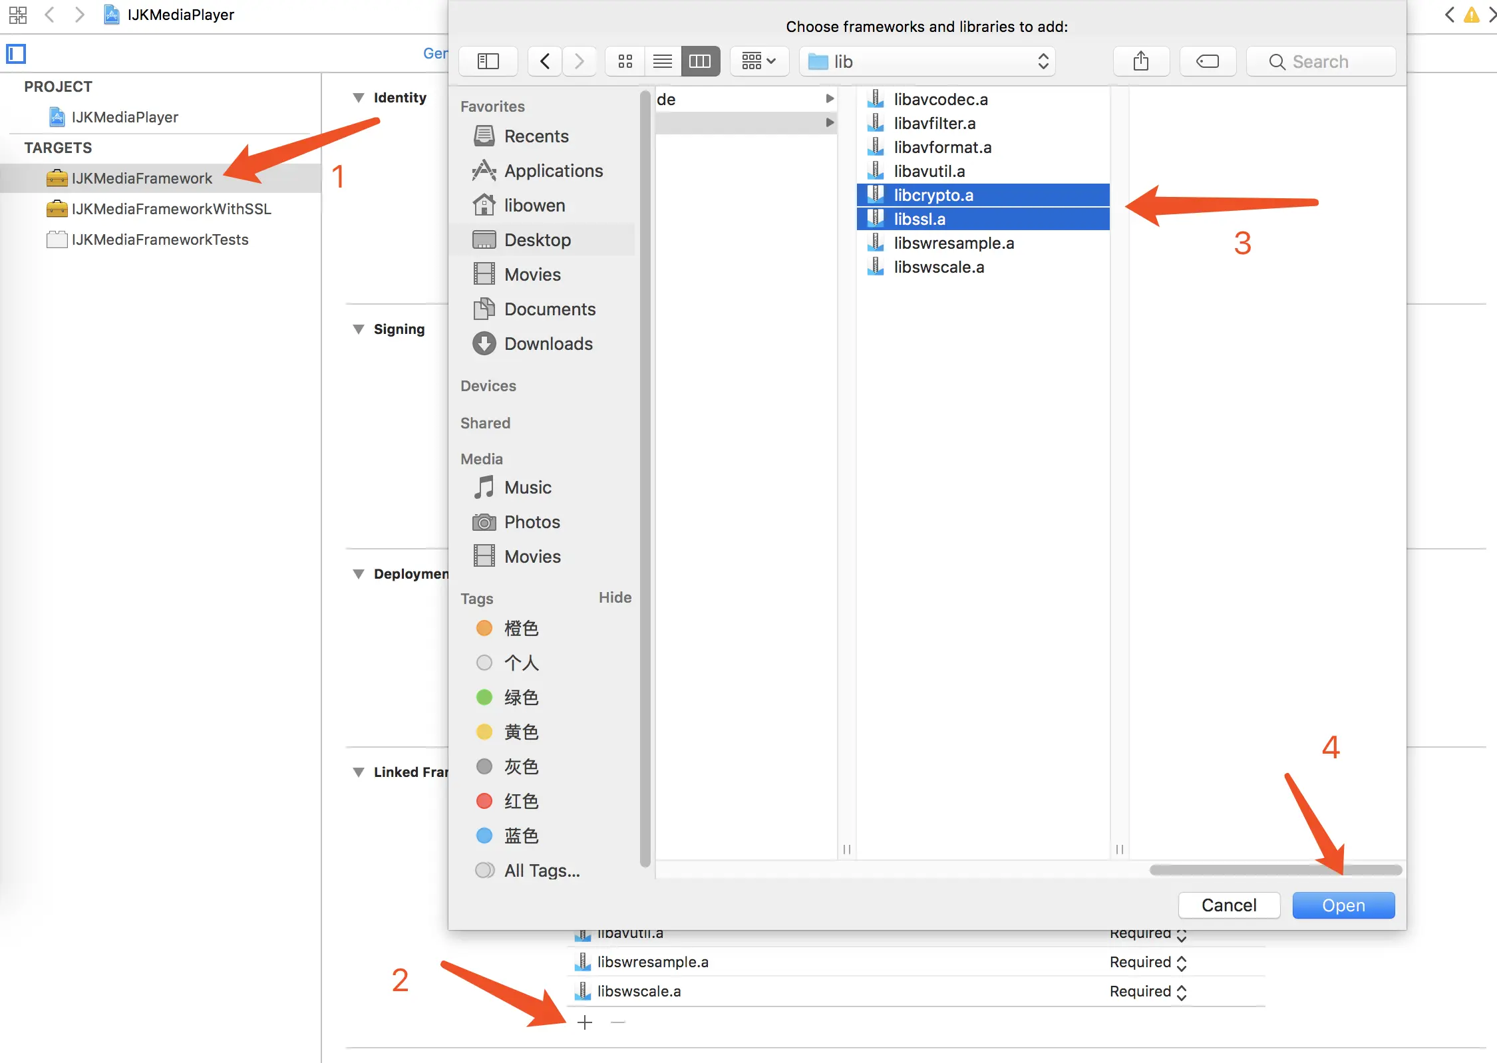This screenshot has width=1497, height=1063.
Task: Click the back arrow in file dialog
Action: pyautogui.click(x=545, y=61)
